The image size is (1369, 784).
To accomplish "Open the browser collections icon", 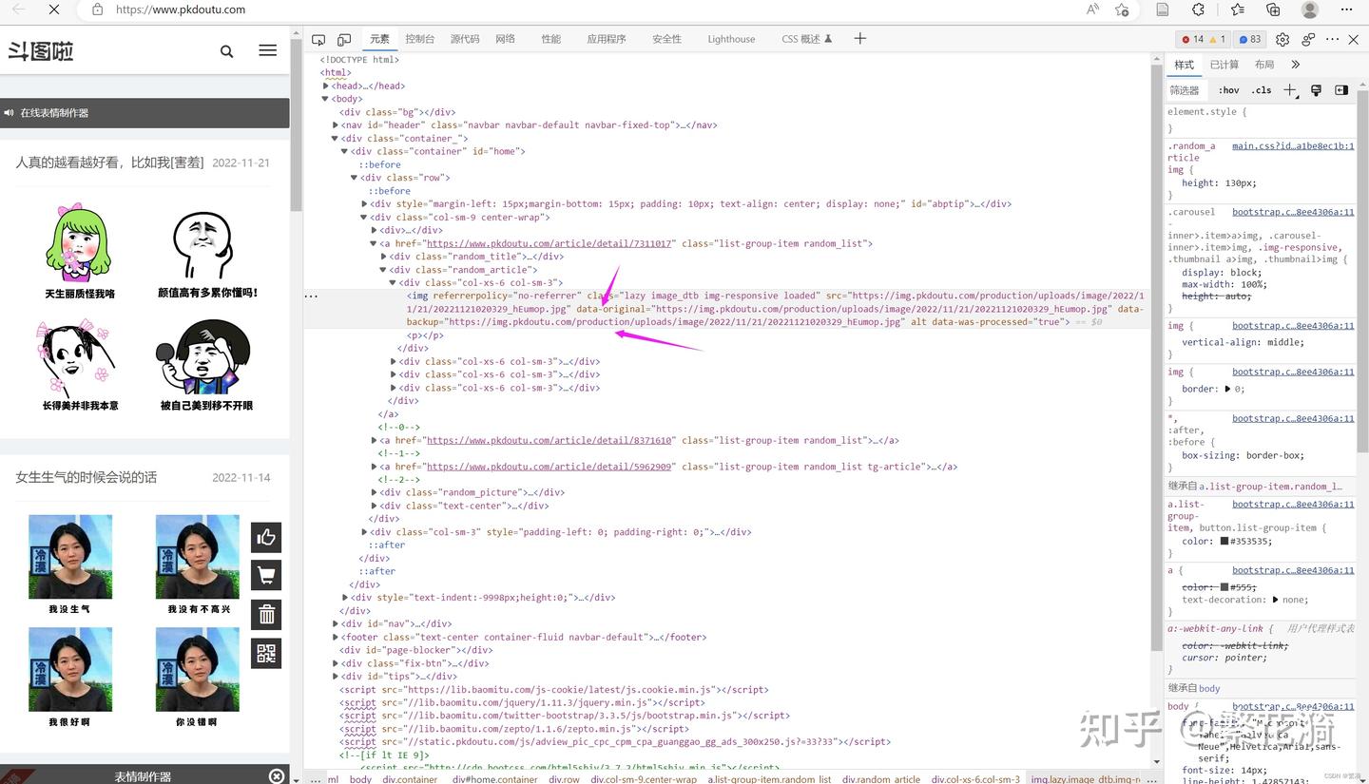I will [x=1273, y=10].
